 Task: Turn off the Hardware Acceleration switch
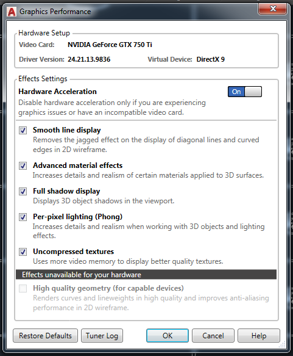(x=245, y=92)
